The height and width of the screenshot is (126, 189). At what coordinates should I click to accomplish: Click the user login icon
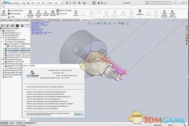point(172,3)
